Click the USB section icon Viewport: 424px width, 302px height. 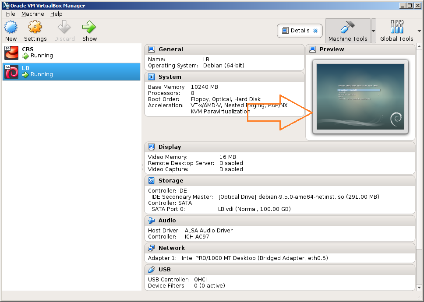point(152,269)
